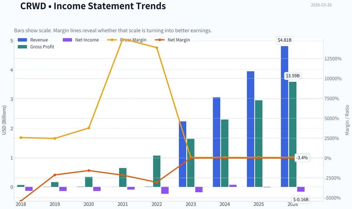Toggle the Gross Profit legend entry

point(36,47)
